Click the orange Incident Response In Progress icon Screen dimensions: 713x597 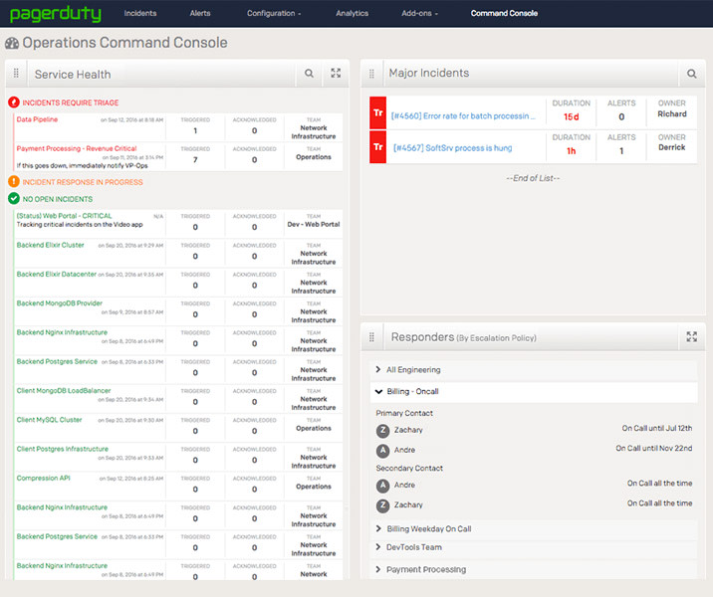(x=14, y=182)
